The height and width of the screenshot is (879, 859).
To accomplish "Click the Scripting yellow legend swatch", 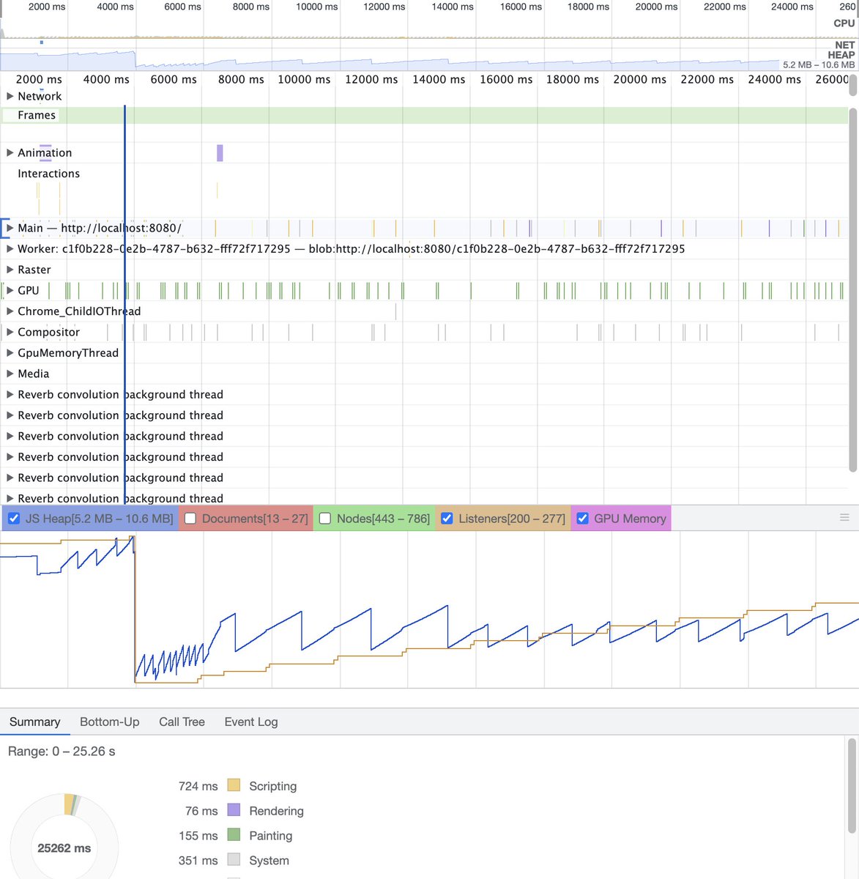I will (234, 785).
